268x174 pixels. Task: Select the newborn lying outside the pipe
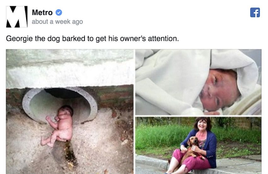coord(58,126)
